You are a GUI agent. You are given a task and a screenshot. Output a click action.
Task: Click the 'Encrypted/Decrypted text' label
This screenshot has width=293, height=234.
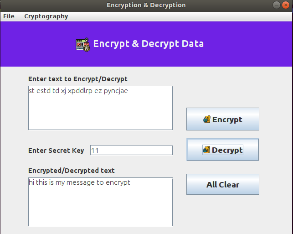(x=72, y=171)
